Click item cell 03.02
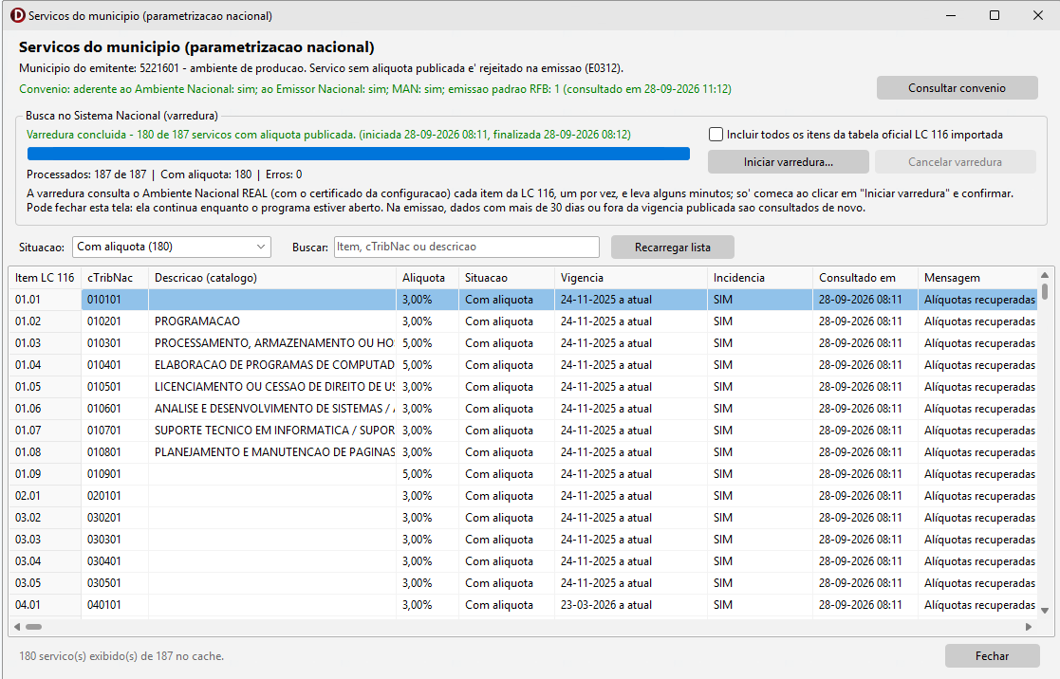The image size is (1060, 679). click(45, 518)
